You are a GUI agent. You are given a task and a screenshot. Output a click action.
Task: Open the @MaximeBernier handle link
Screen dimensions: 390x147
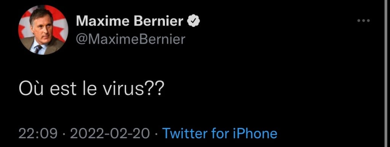click(x=131, y=39)
